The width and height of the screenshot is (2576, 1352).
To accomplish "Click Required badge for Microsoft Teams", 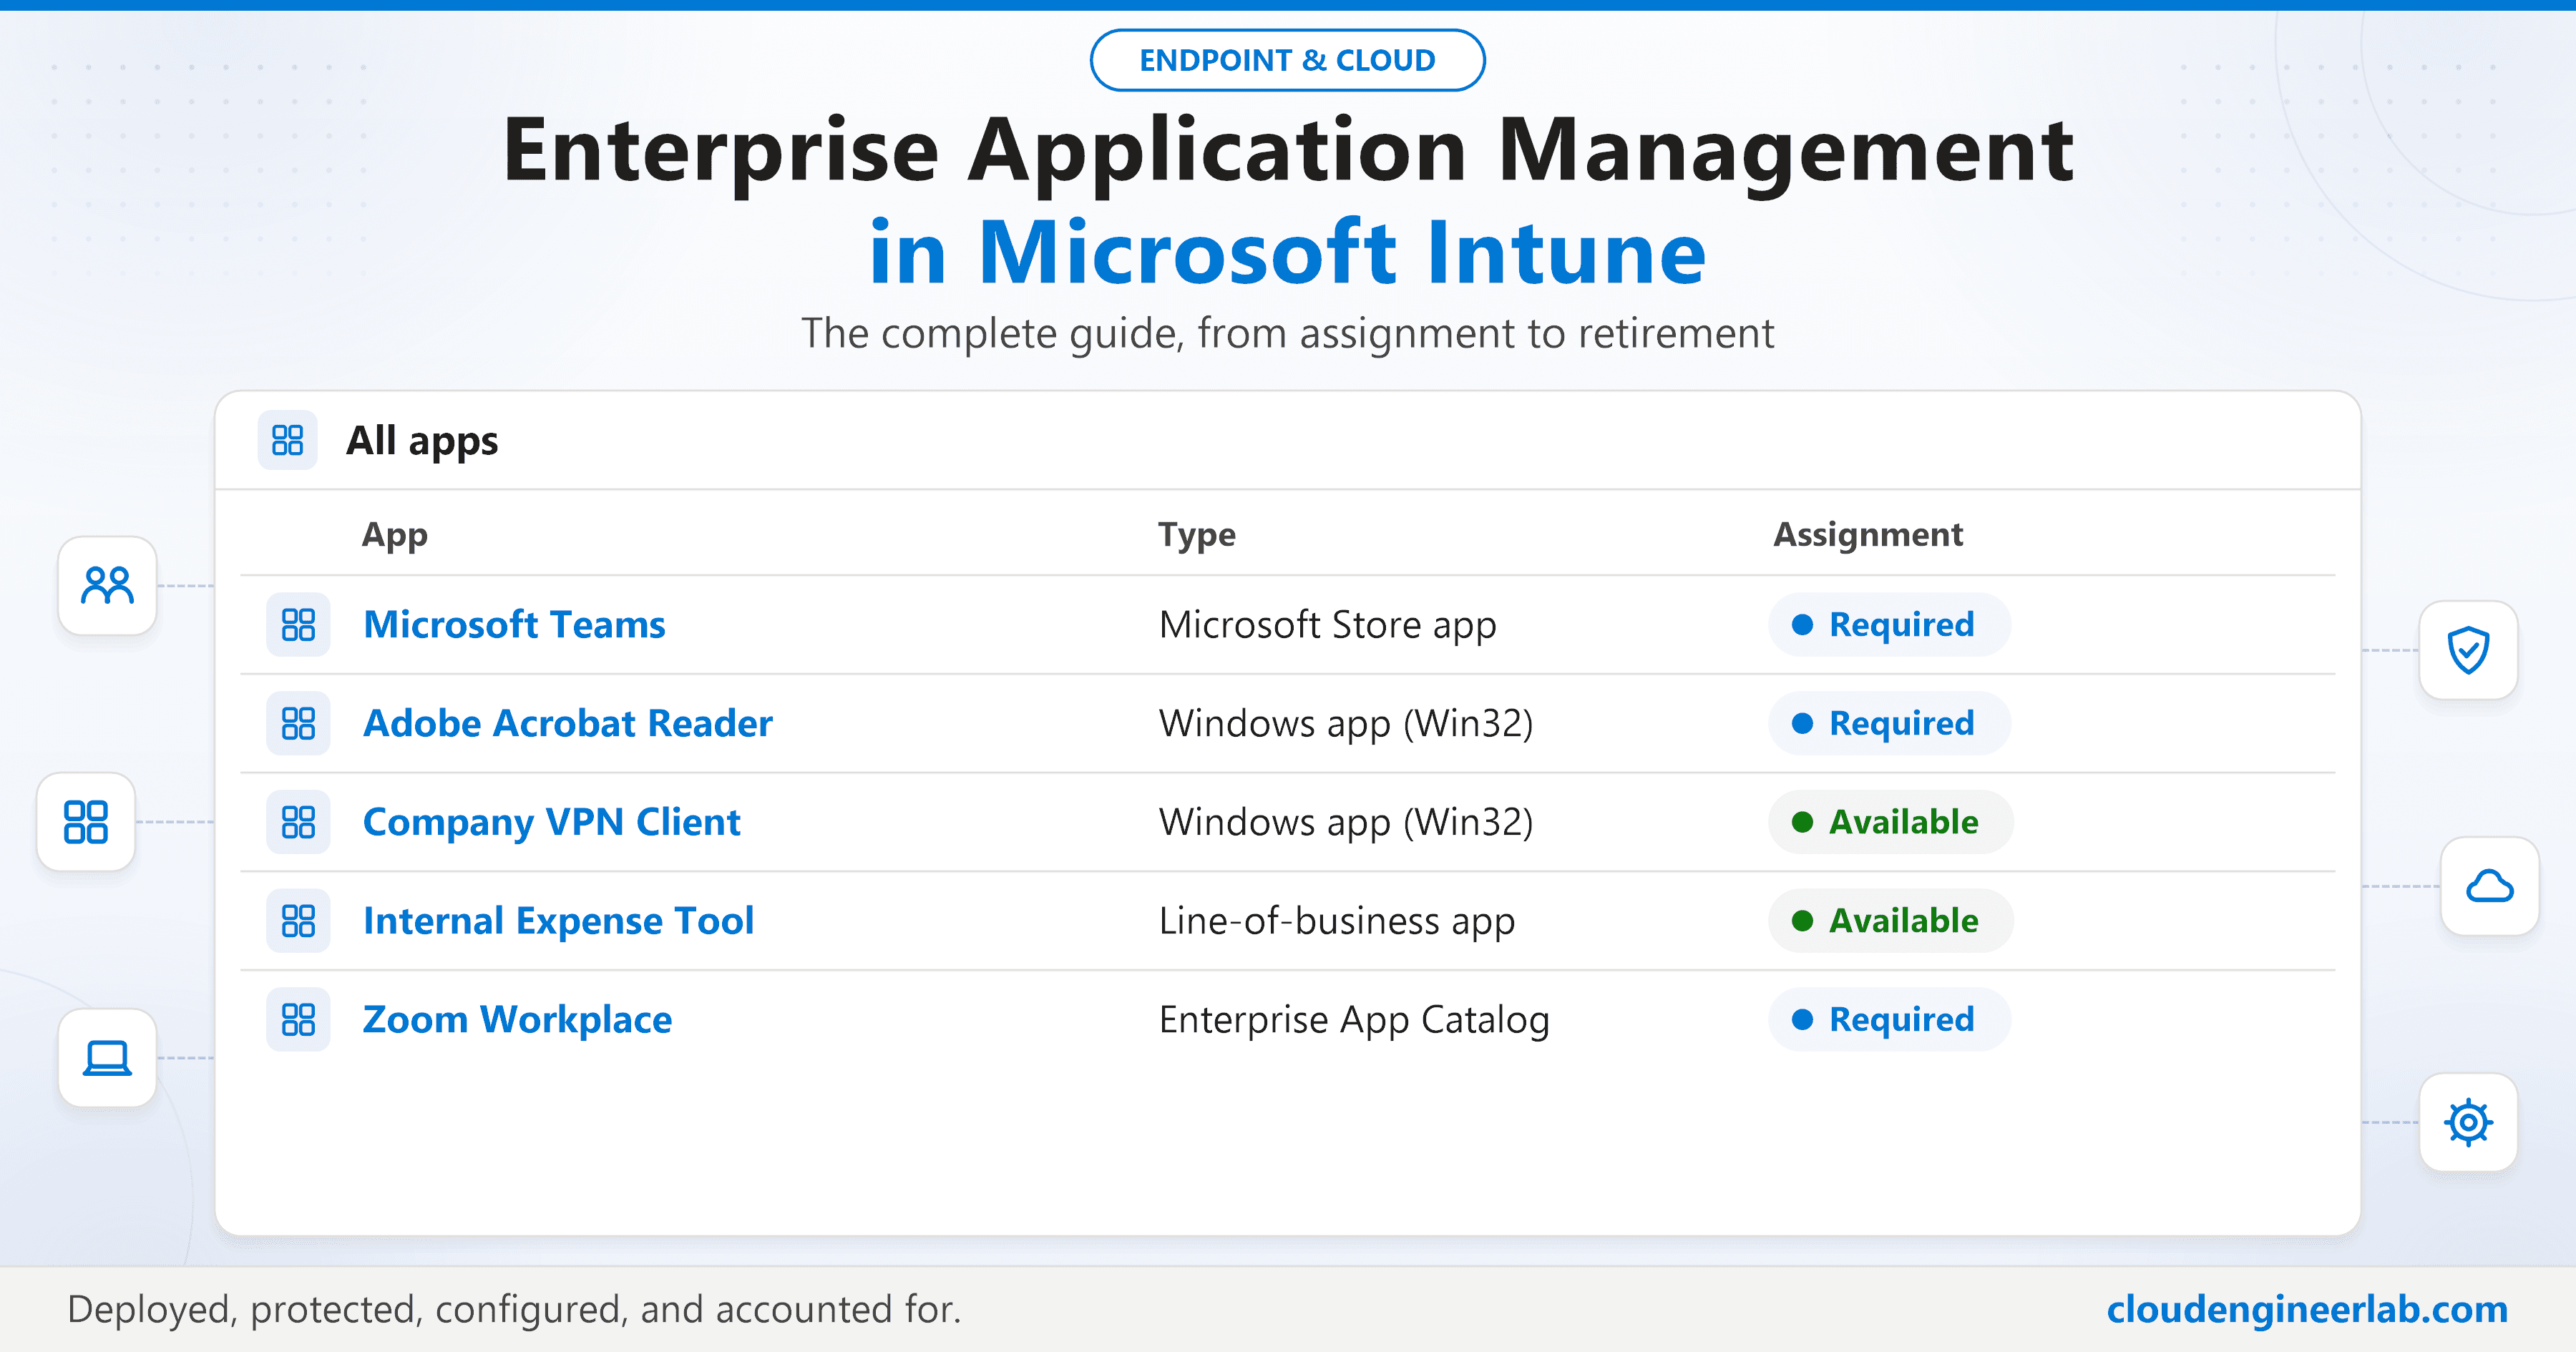I will coord(1889,625).
